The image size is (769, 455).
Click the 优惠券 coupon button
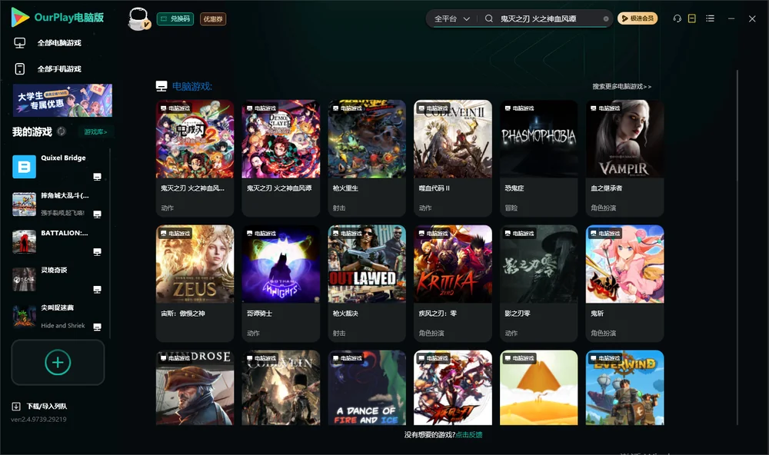click(x=213, y=19)
